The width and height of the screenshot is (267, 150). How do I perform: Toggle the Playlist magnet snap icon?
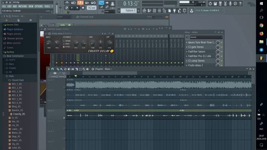(53, 69)
